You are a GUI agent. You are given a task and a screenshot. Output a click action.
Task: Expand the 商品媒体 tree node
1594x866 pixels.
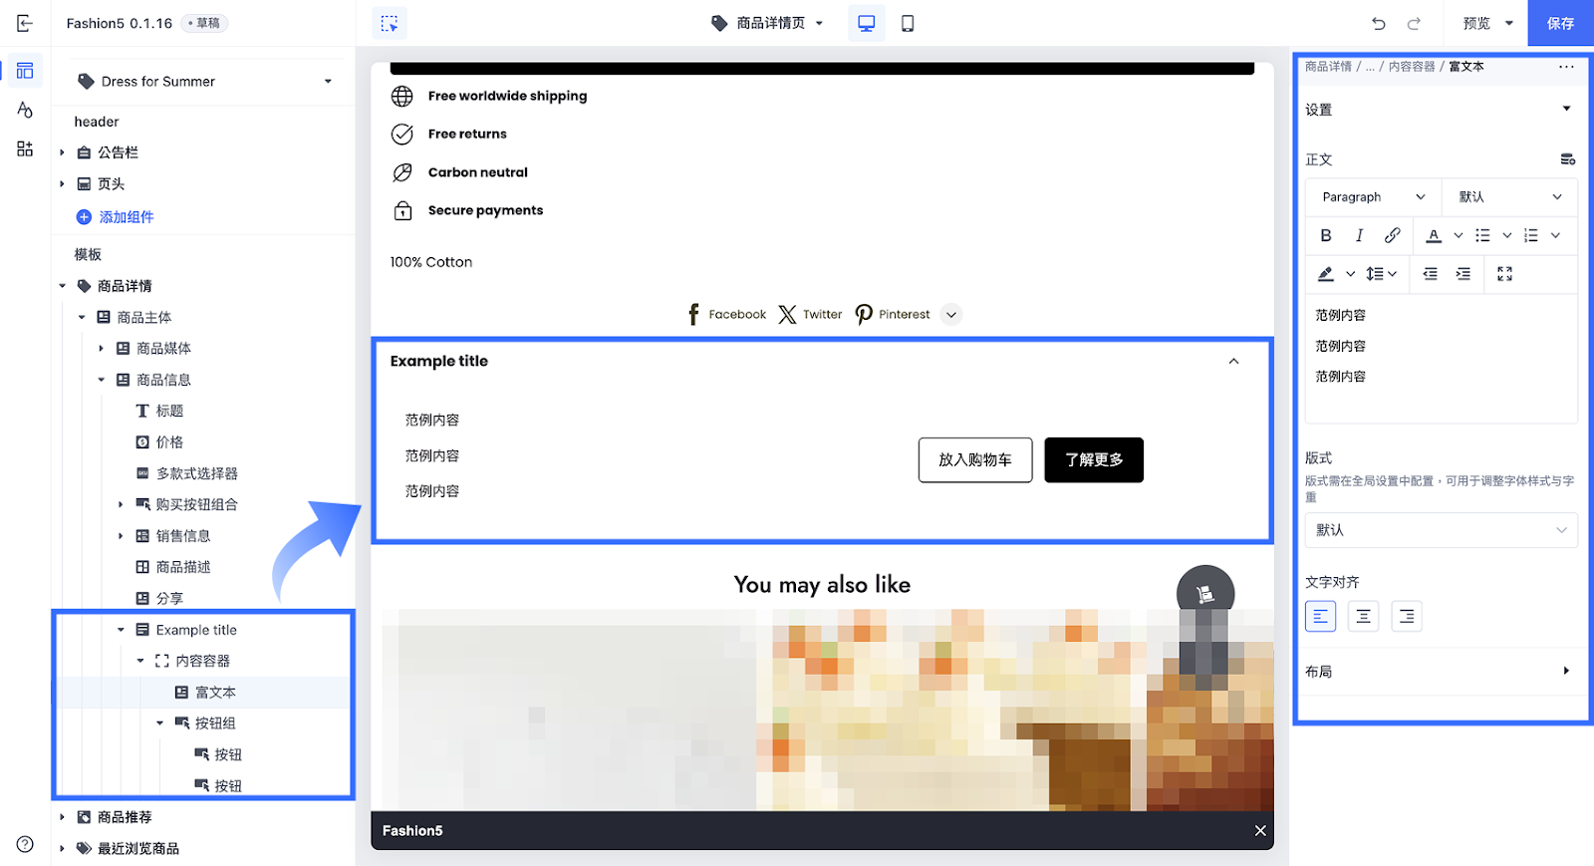coord(101,348)
